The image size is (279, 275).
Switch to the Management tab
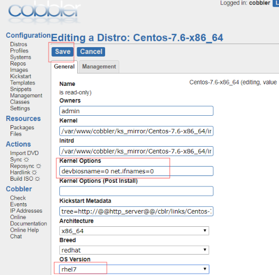[99, 67]
